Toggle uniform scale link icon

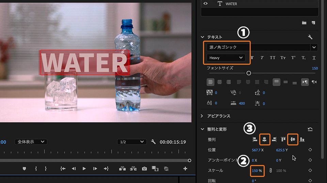click(270, 170)
